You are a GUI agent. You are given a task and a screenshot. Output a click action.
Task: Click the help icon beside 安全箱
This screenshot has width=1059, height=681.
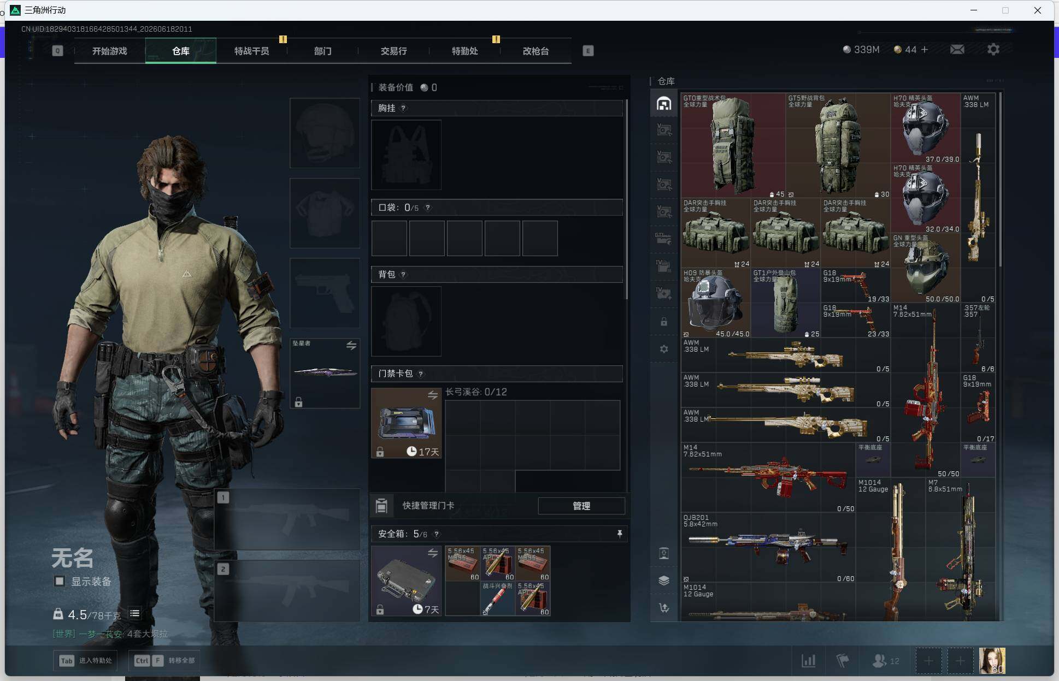pos(436,534)
